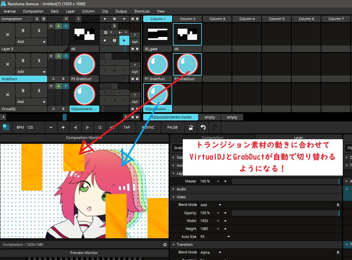Image resolution: width=352 pixels, height=260 pixels.
Task: Select Column 5 header
Action: click(276, 19)
